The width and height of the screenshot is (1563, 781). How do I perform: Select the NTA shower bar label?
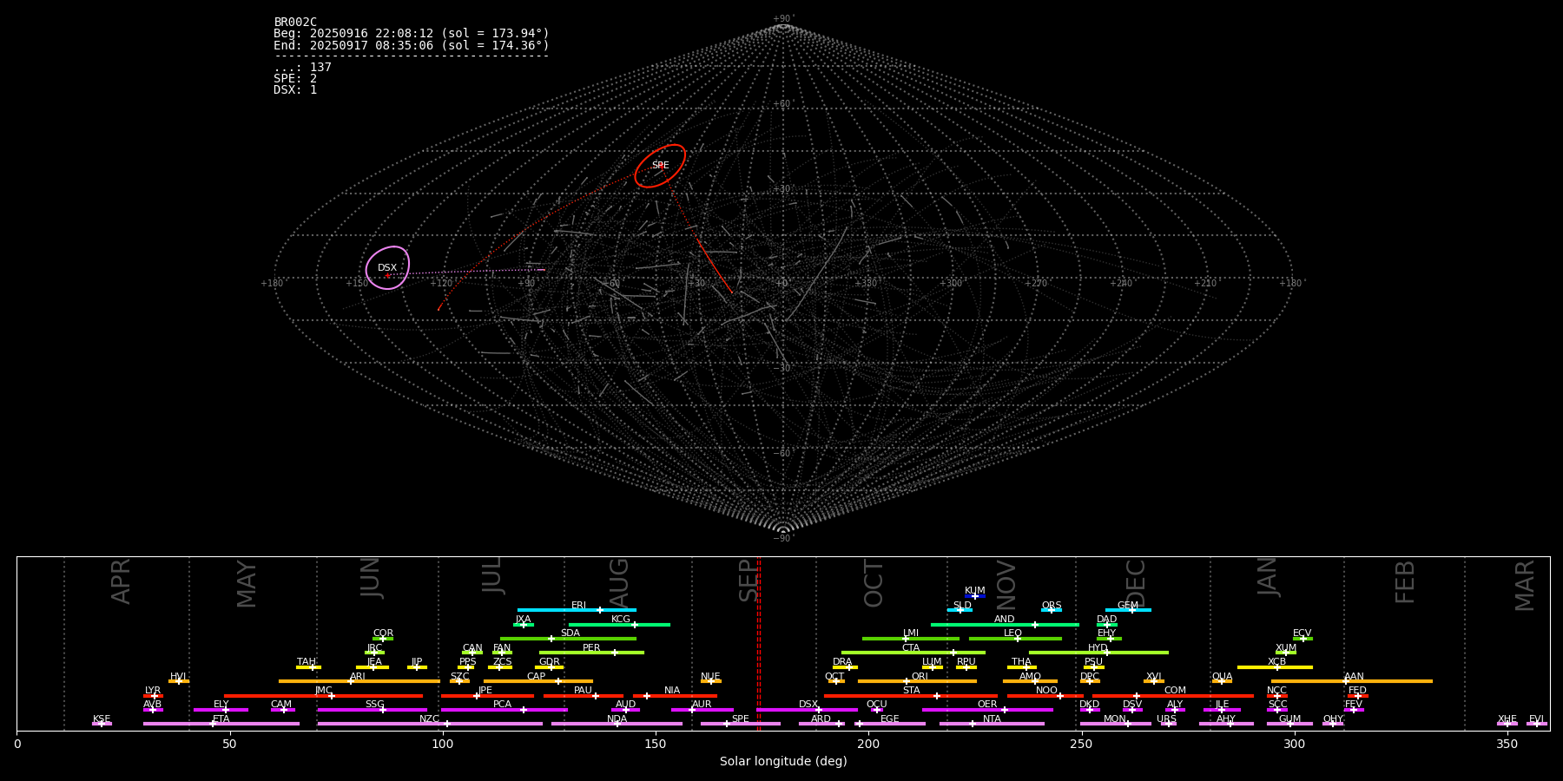tap(992, 719)
